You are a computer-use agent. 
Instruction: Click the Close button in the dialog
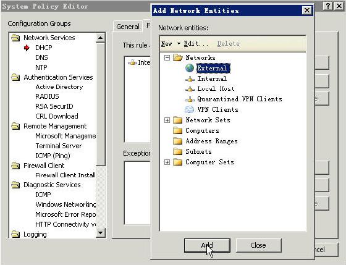(259, 245)
